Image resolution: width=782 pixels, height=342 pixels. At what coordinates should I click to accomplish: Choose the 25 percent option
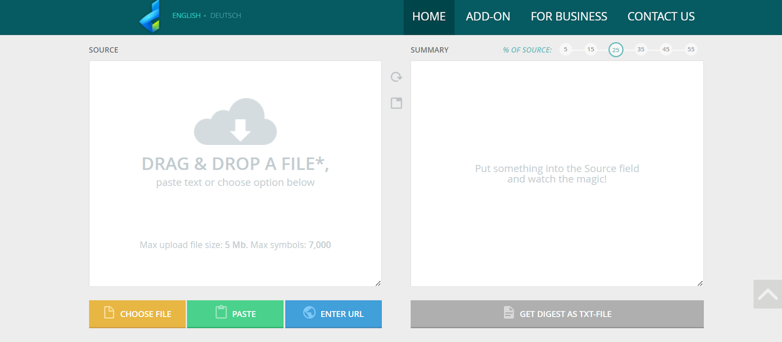pyautogui.click(x=616, y=50)
